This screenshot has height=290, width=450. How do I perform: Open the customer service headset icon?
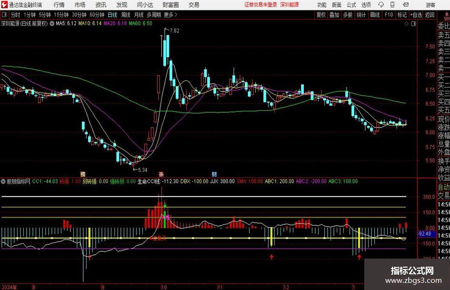pos(381,5)
